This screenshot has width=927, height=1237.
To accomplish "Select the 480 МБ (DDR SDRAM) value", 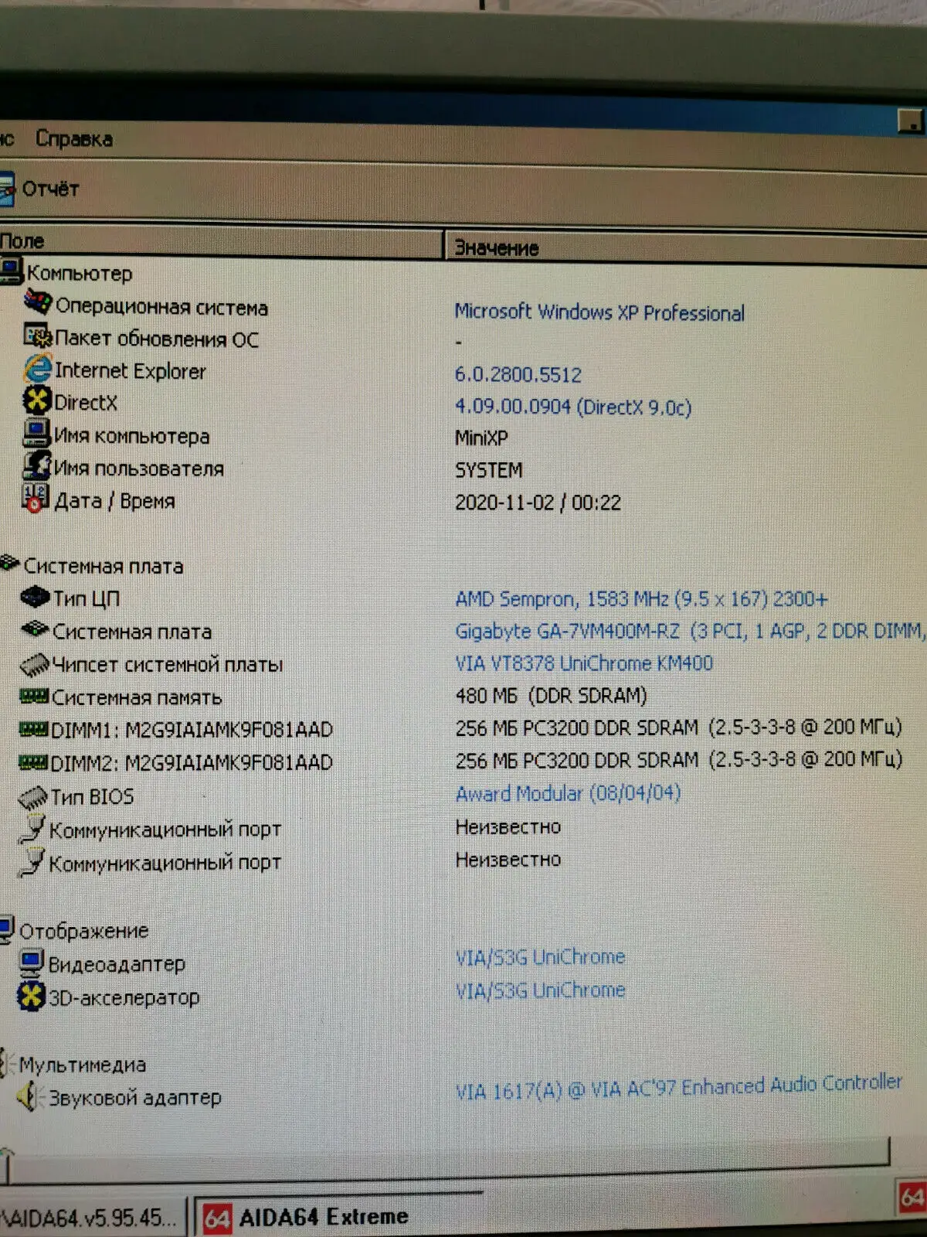I will pos(551,696).
